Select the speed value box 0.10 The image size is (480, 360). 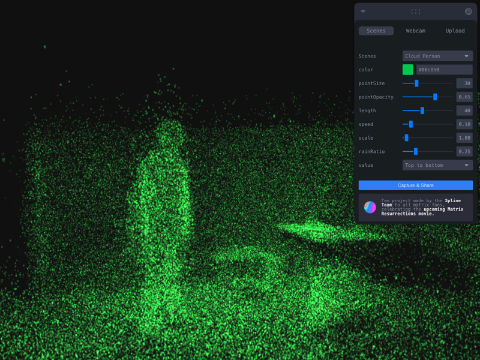pos(464,124)
